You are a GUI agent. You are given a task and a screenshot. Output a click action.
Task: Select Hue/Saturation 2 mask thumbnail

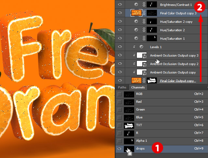(x=152, y=30)
